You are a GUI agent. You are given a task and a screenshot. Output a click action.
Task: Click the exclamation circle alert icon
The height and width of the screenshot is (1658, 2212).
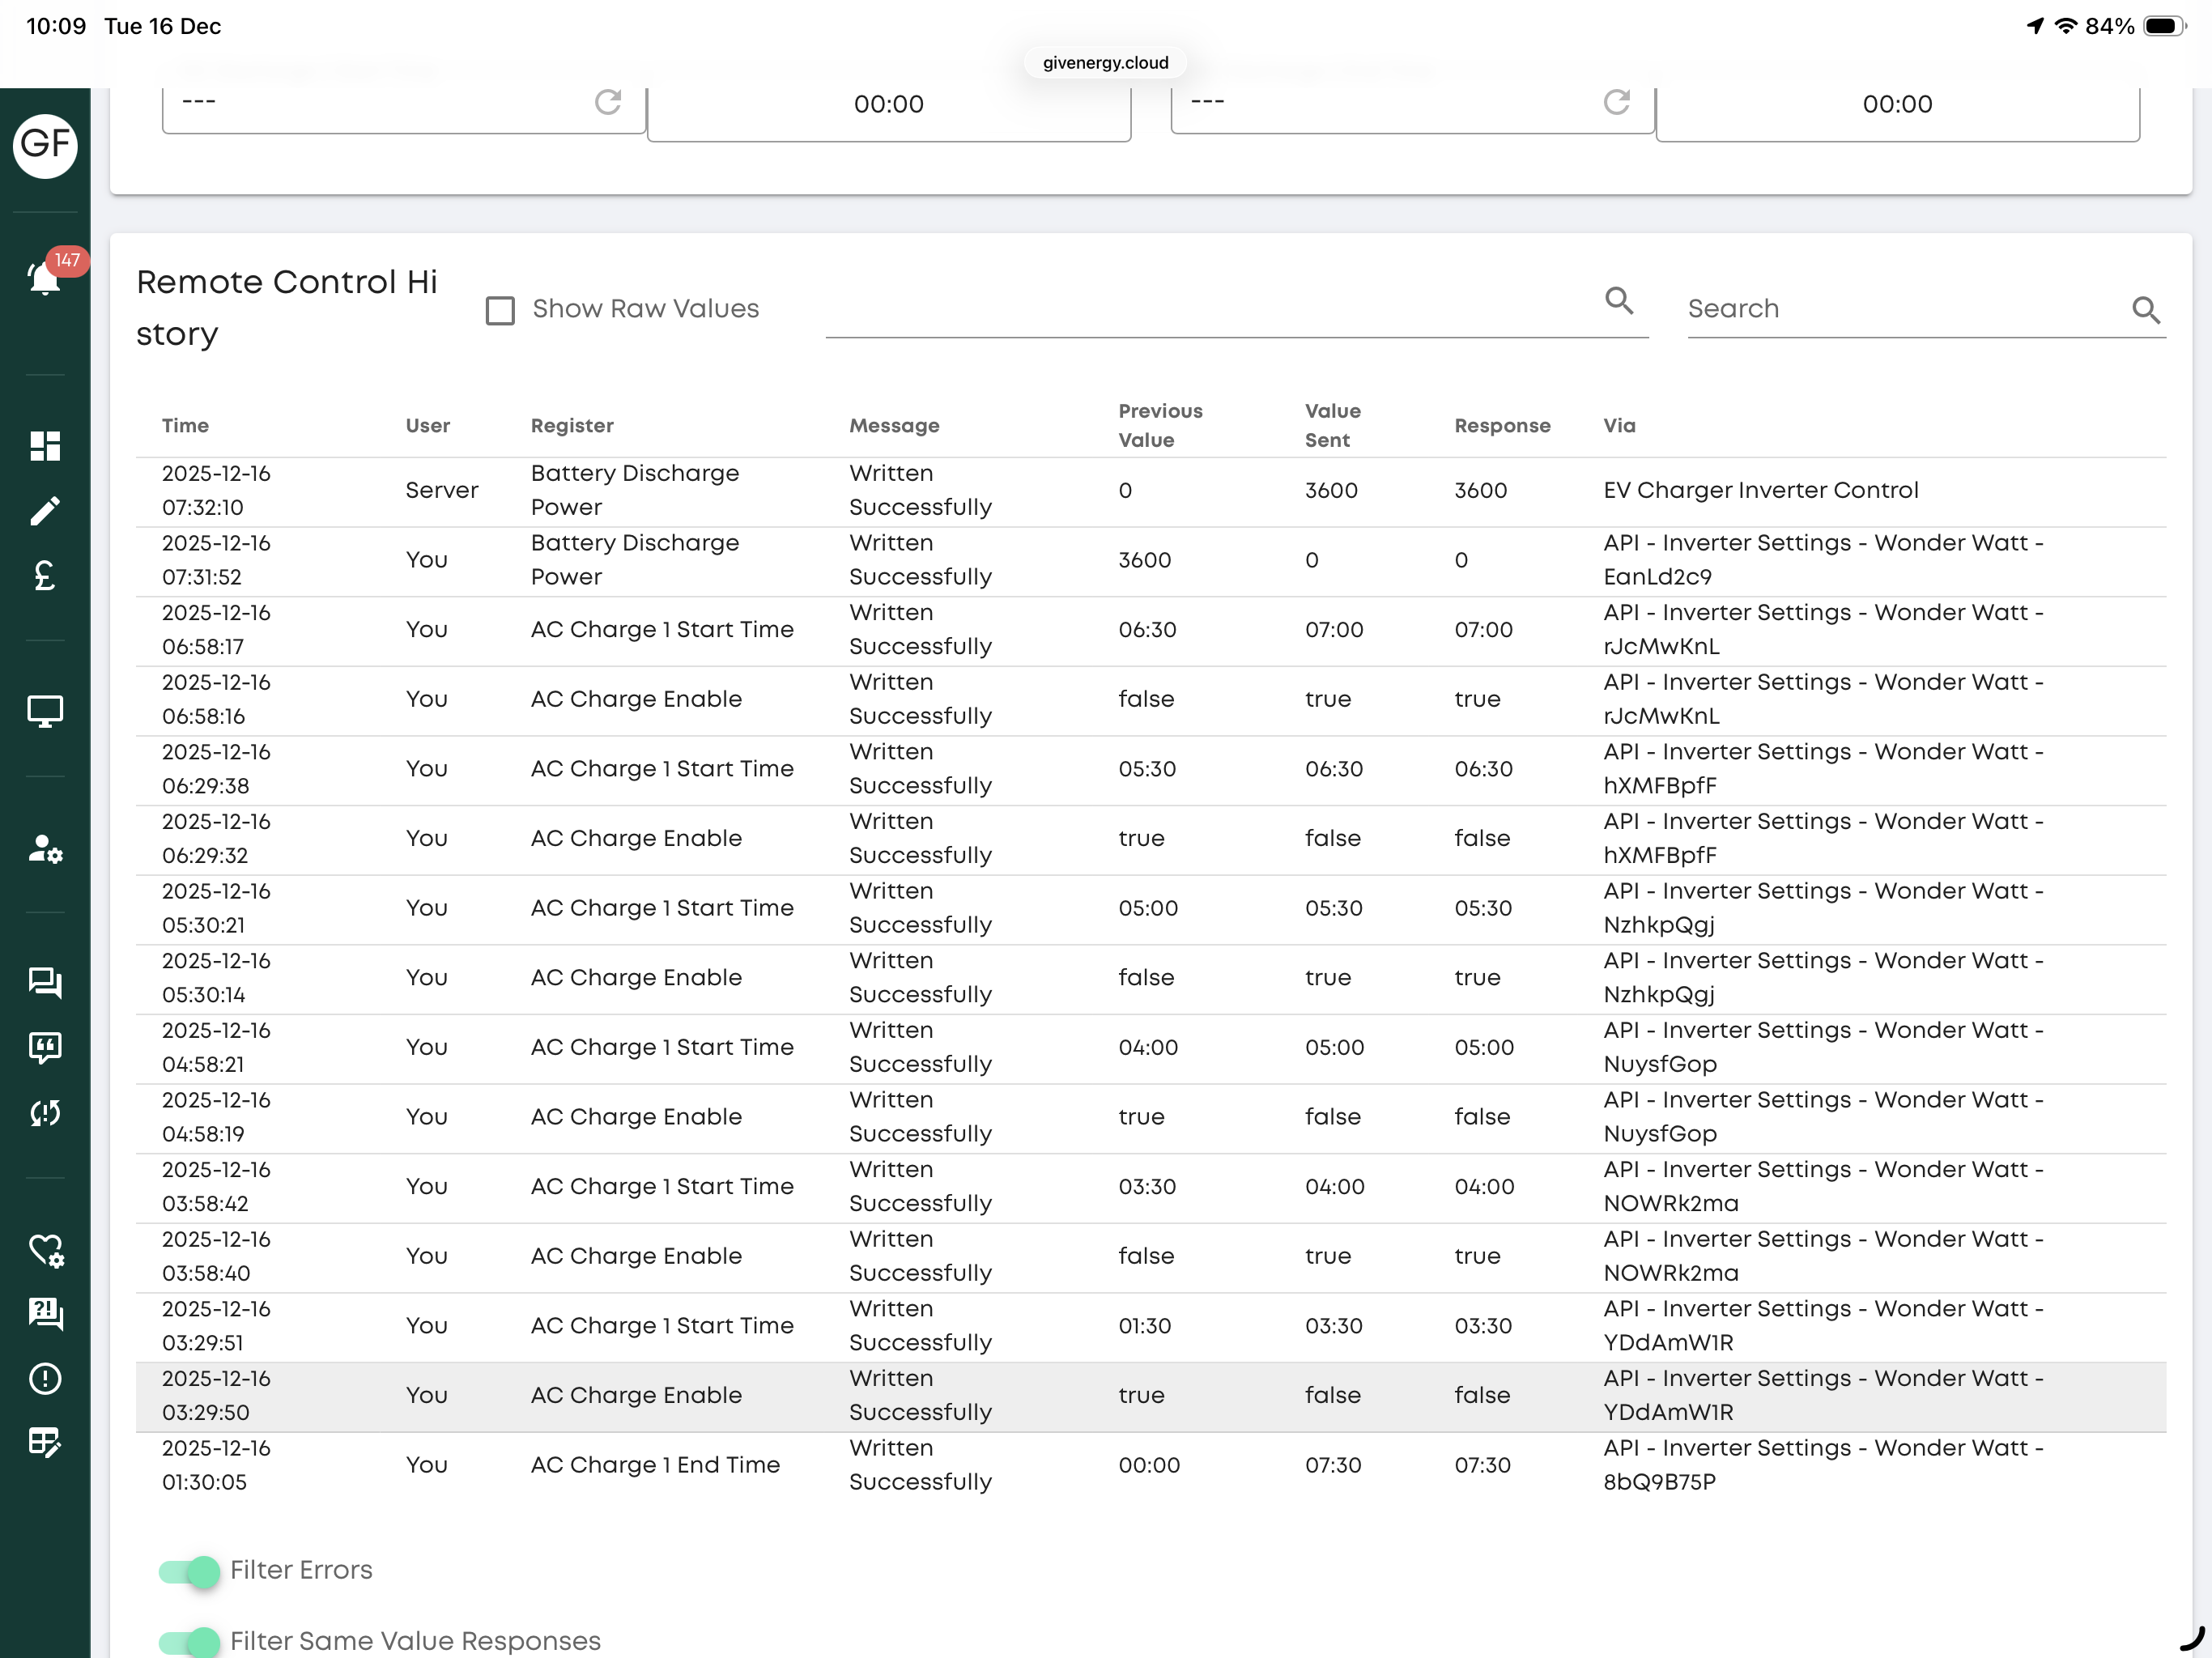point(45,1378)
